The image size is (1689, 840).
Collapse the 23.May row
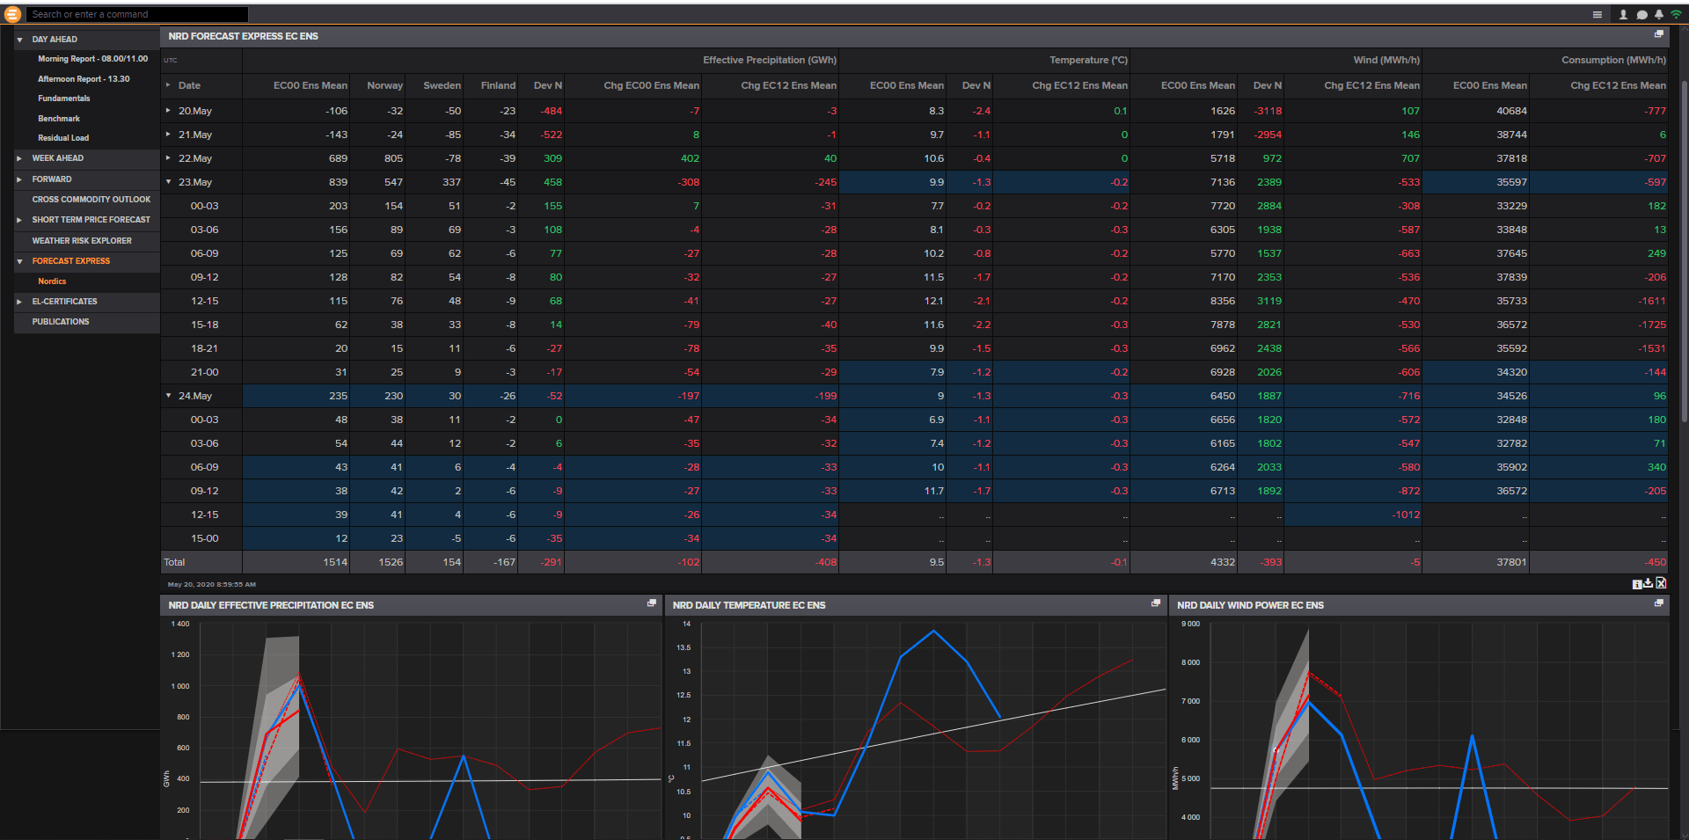[x=169, y=182]
